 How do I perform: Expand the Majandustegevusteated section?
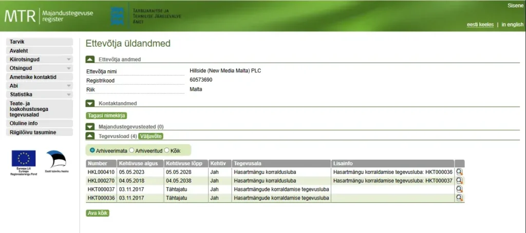tap(90, 127)
